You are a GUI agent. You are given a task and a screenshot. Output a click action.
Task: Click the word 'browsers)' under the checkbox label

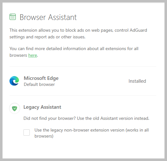(x=44, y=136)
